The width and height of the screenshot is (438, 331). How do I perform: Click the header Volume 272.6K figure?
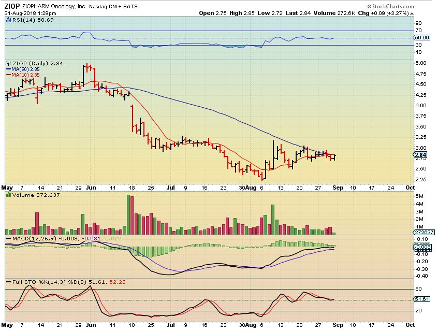click(x=334, y=13)
